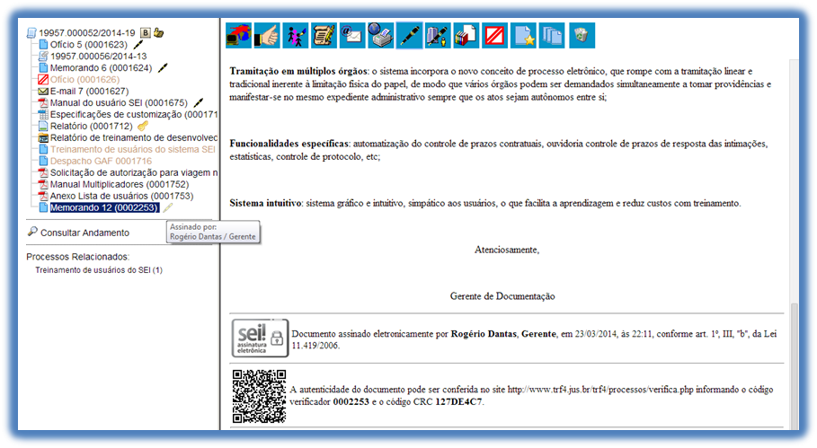Click the signature pen next to Memorando 6
This screenshot has width=817, height=448.
163,67
